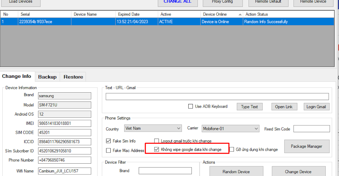339x176 pixels.
Task: Click the Open Link button
Action: coord(284,107)
